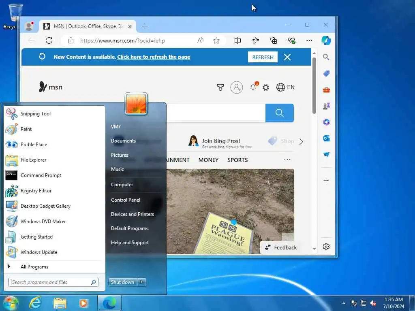
Task: Open Action Center flag icon
Action: click(353, 303)
